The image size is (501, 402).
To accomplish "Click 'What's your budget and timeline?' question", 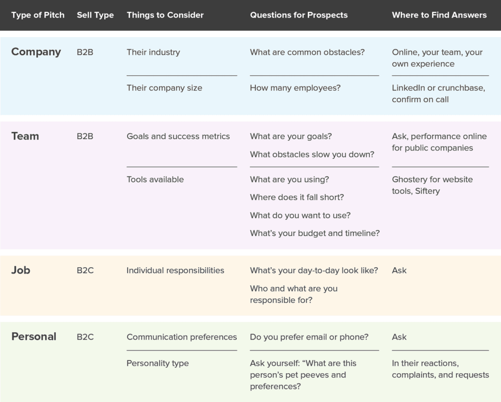I will (x=315, y=233).
